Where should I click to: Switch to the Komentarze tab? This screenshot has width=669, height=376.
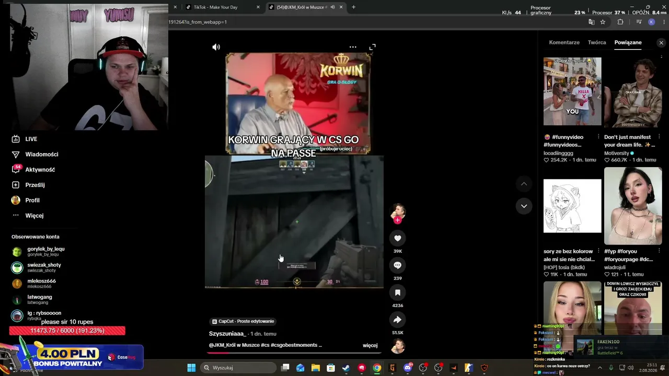pyautogui.click(x=564, y=42)
